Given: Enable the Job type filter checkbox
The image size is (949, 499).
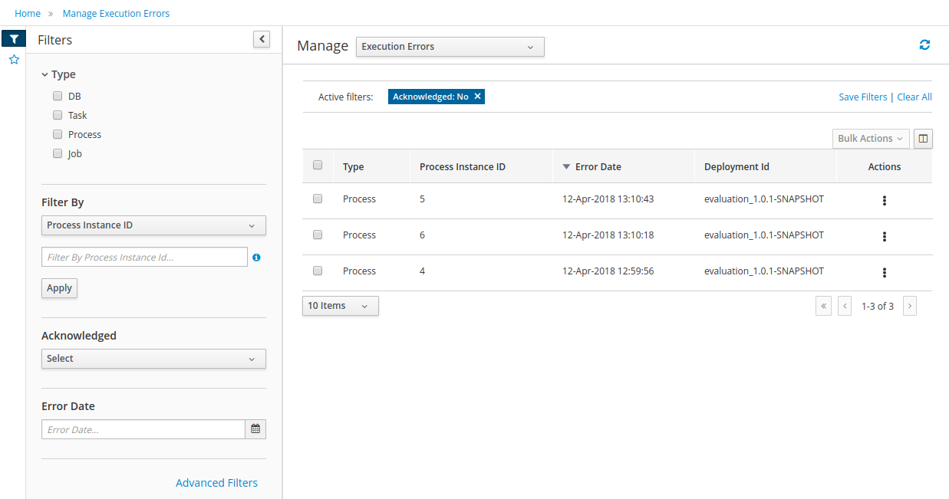Looking at the screenshot, I should point(58,153).
